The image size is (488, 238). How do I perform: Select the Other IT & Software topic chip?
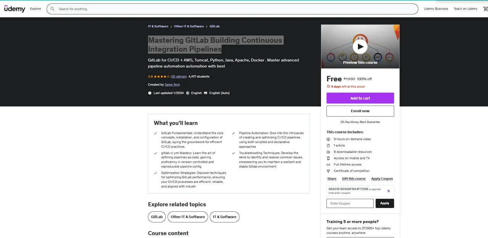188,217
